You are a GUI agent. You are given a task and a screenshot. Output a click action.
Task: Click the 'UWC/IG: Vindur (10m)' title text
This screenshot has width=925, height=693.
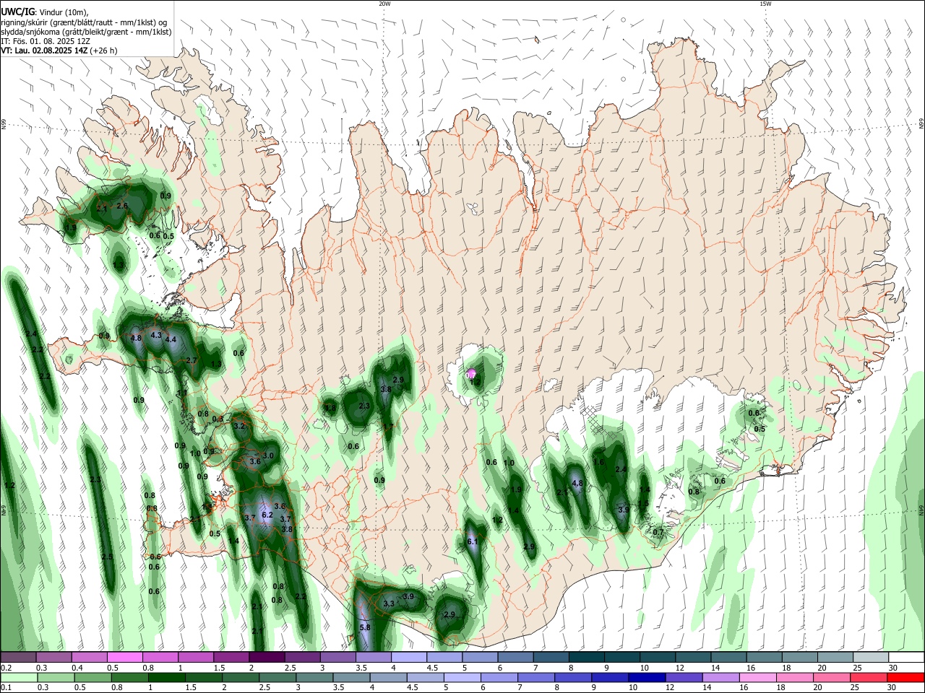click(46, 12)
